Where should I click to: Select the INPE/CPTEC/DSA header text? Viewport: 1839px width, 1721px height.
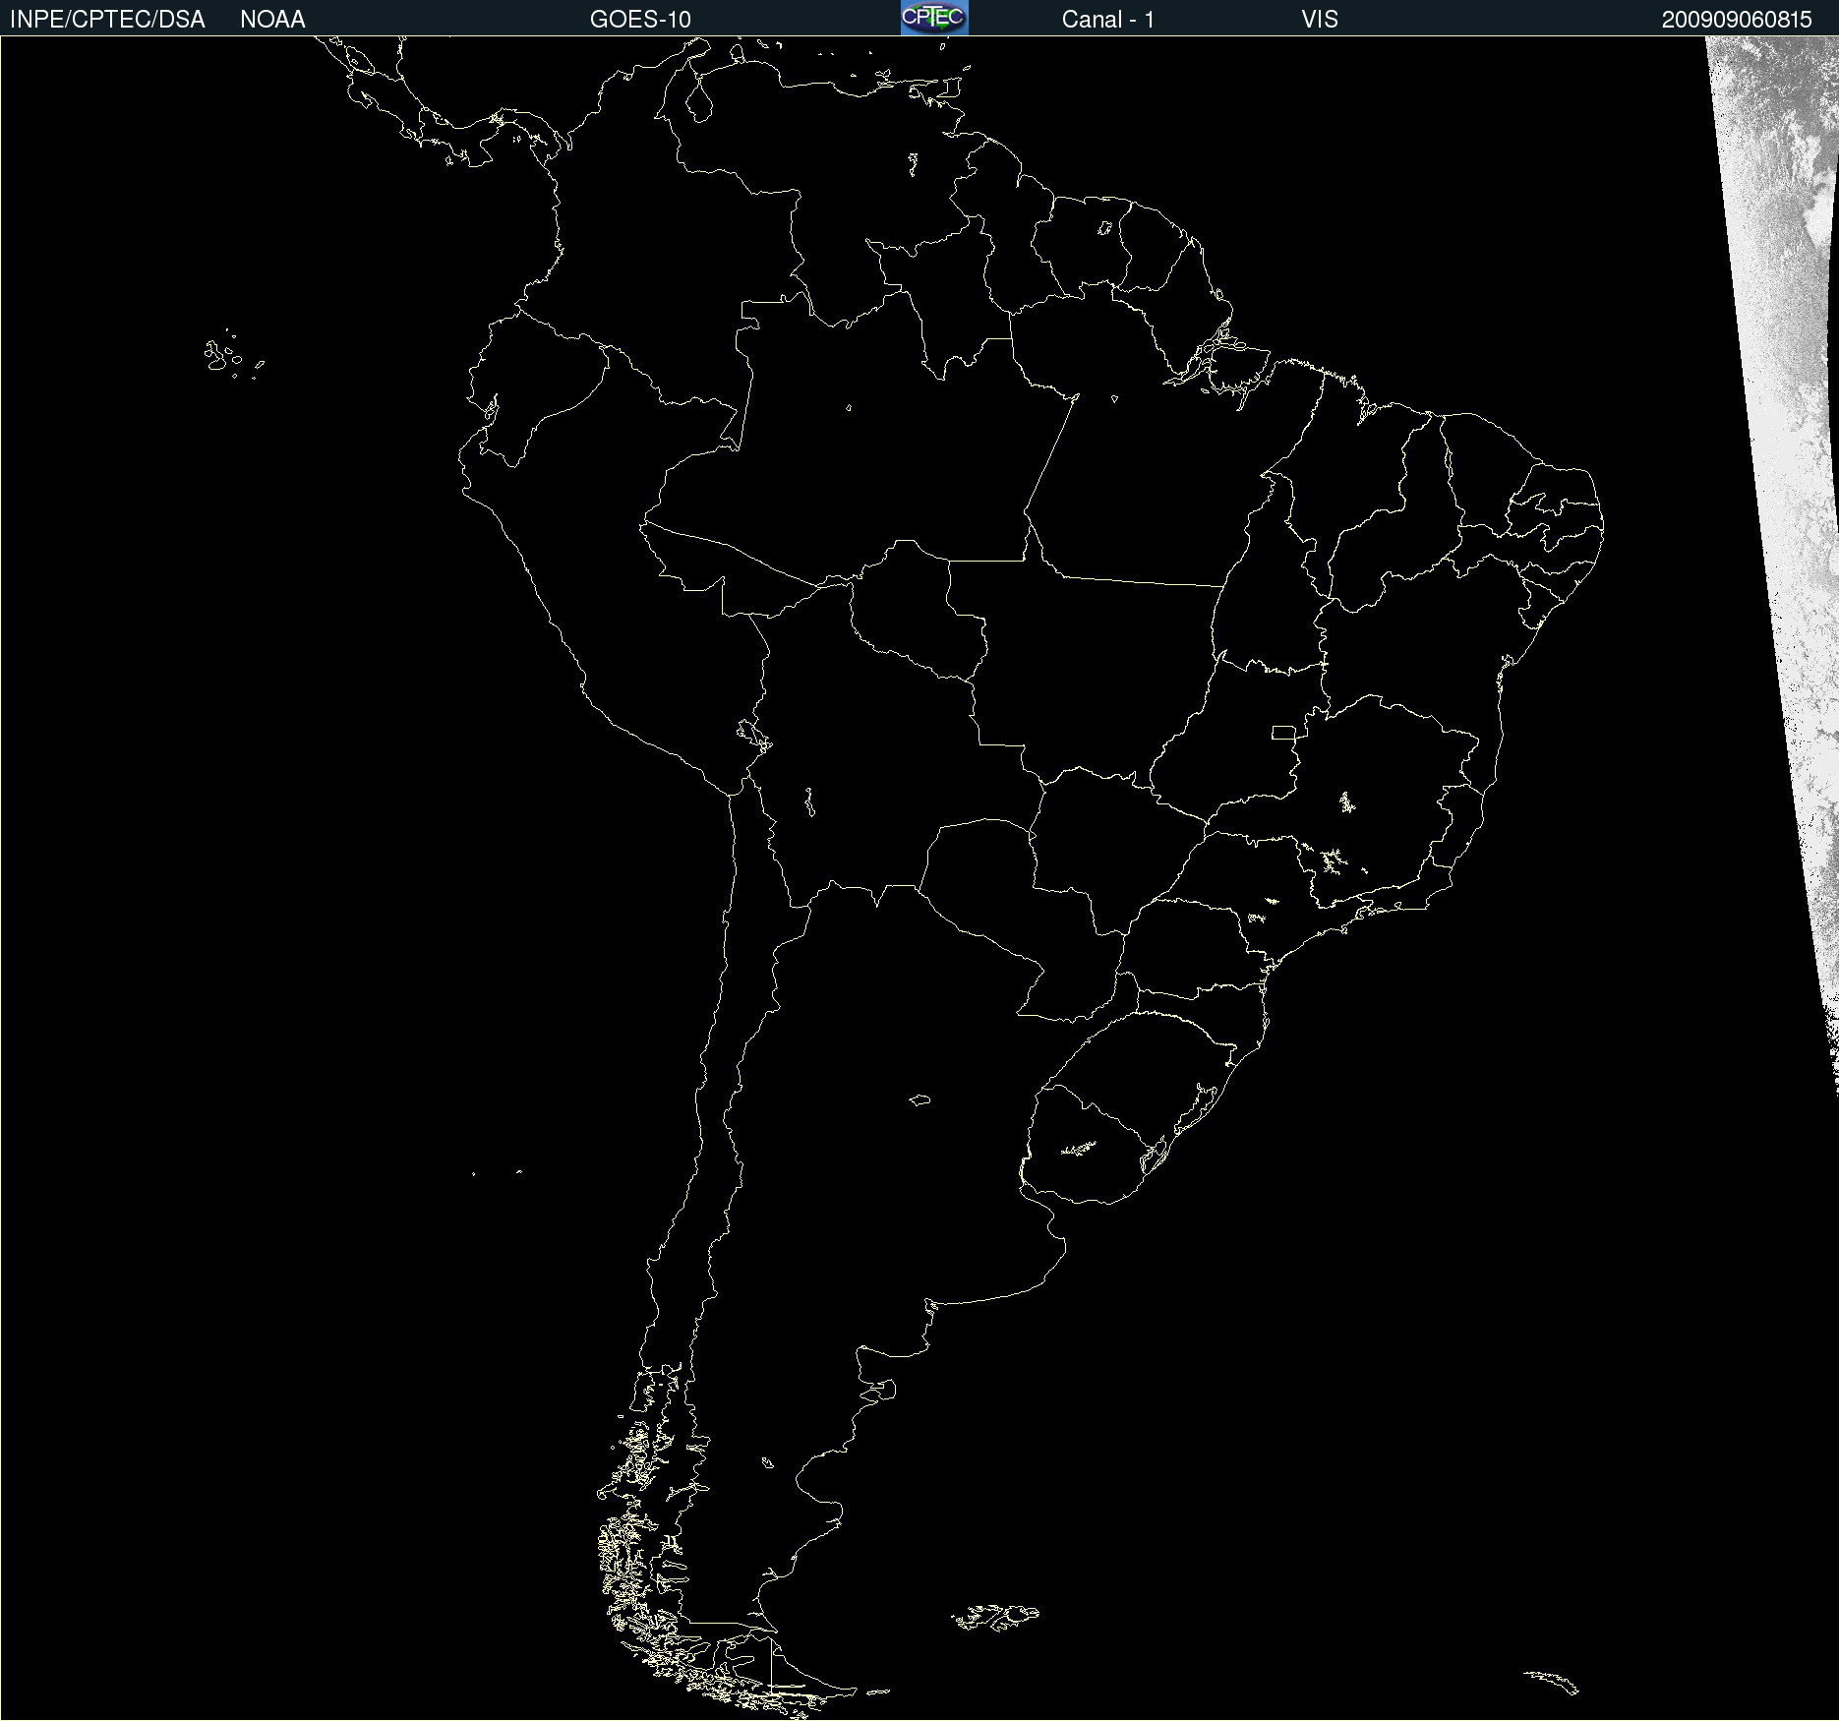click(107, 20)
